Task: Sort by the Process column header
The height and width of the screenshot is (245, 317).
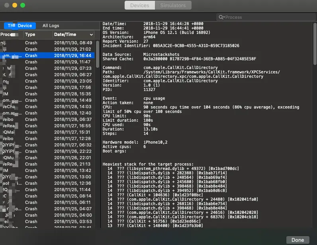Action: click(x=12, y=34)
